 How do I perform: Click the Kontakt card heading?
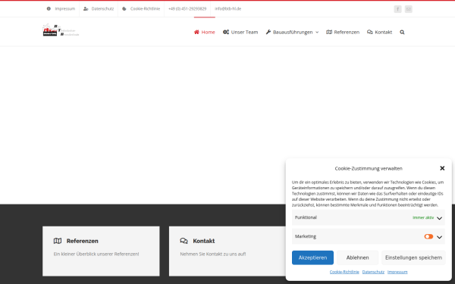pos(204,241)
